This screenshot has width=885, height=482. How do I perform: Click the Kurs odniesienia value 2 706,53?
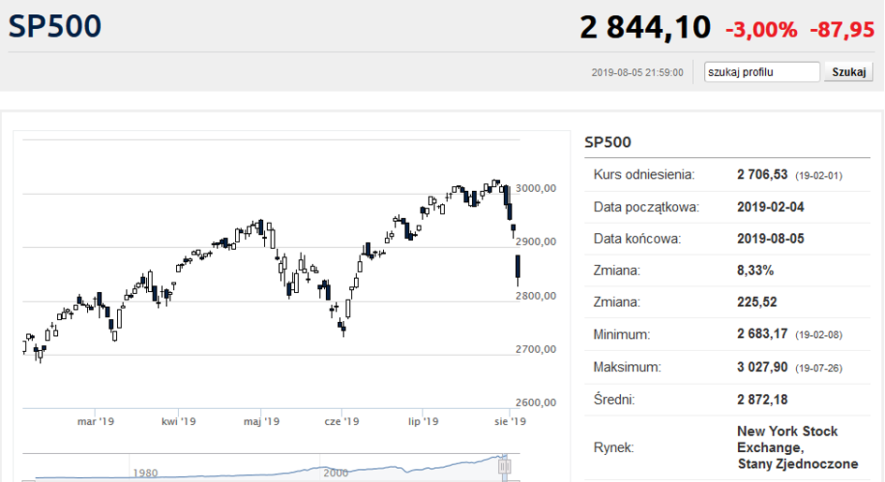(765, 175)
